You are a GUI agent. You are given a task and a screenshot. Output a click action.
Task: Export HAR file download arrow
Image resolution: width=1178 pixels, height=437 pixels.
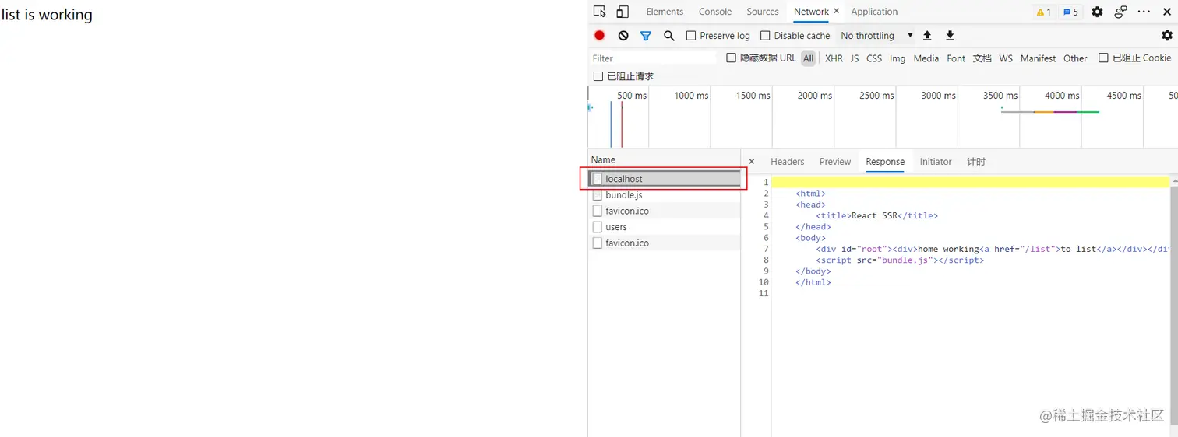950,36
